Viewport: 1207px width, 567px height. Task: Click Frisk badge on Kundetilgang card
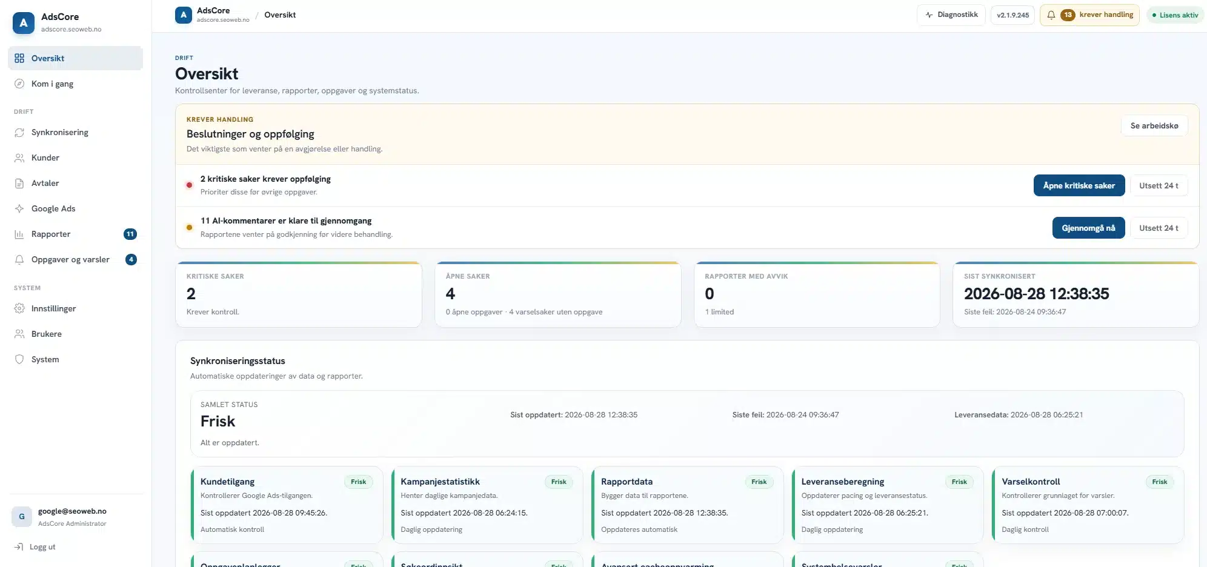pyautogui.click(x=358, y=482)
